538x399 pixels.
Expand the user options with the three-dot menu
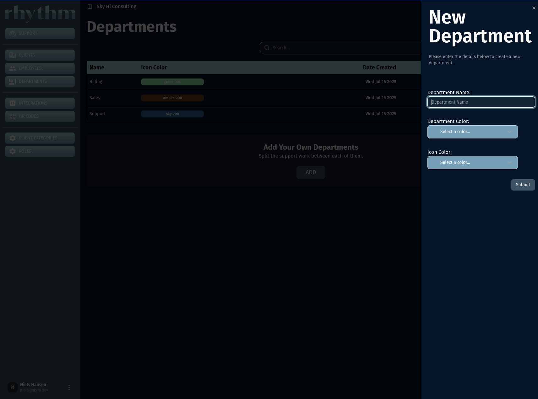pos(69,387)
